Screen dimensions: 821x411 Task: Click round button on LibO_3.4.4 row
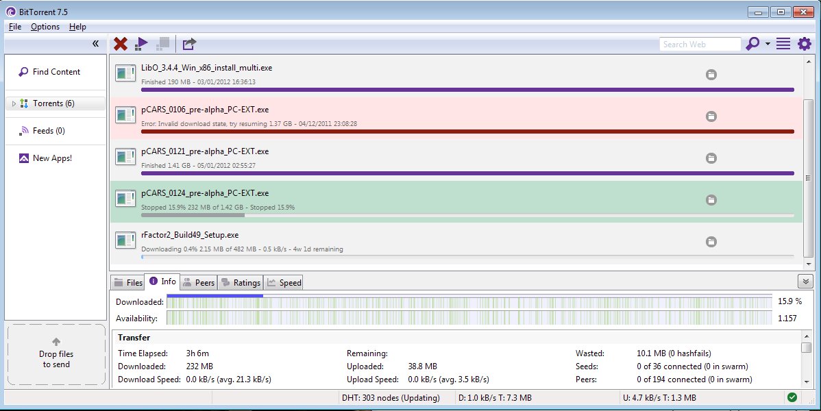pyautogui.click(x=711, y=75)
